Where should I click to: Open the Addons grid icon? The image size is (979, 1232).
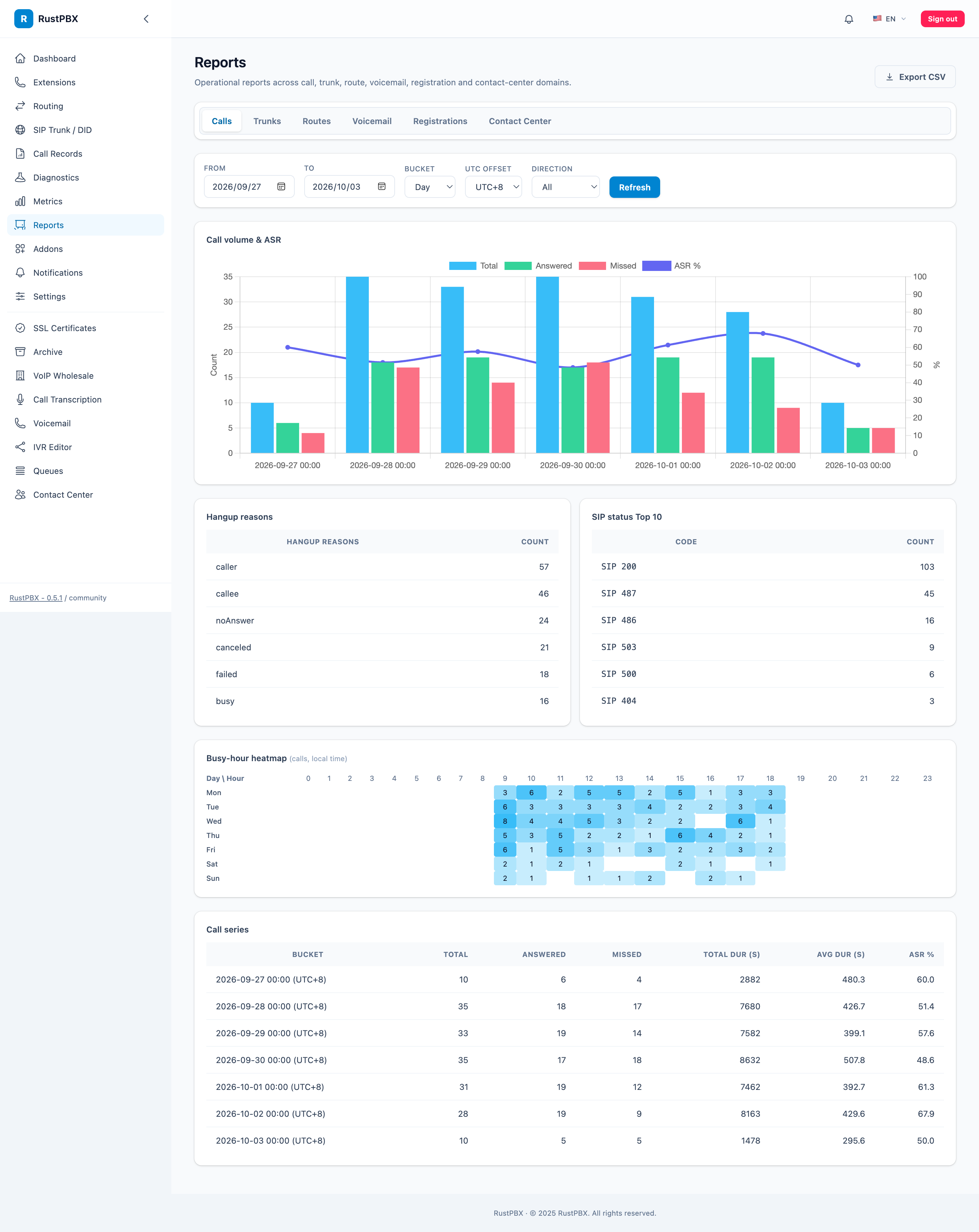(20, 249)
